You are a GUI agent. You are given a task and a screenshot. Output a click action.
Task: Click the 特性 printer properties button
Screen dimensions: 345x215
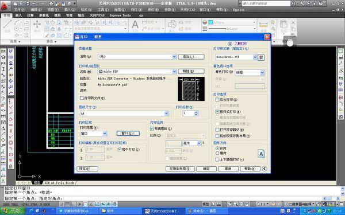(191, 72)
